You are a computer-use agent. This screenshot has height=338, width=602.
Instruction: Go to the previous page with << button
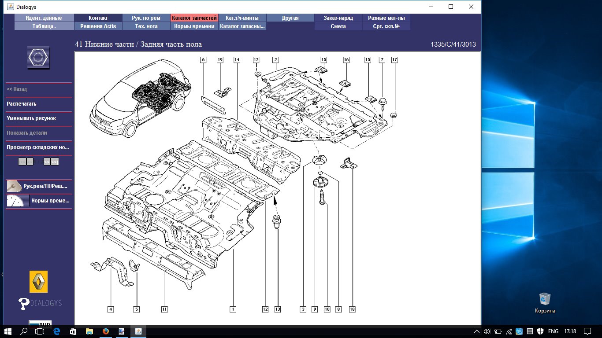tap(30, 162)
